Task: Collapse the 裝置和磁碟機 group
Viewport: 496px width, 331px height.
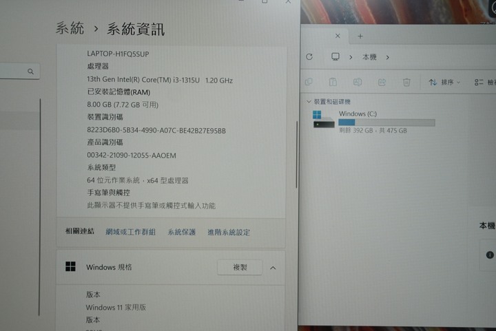Action: coord(309,101)
